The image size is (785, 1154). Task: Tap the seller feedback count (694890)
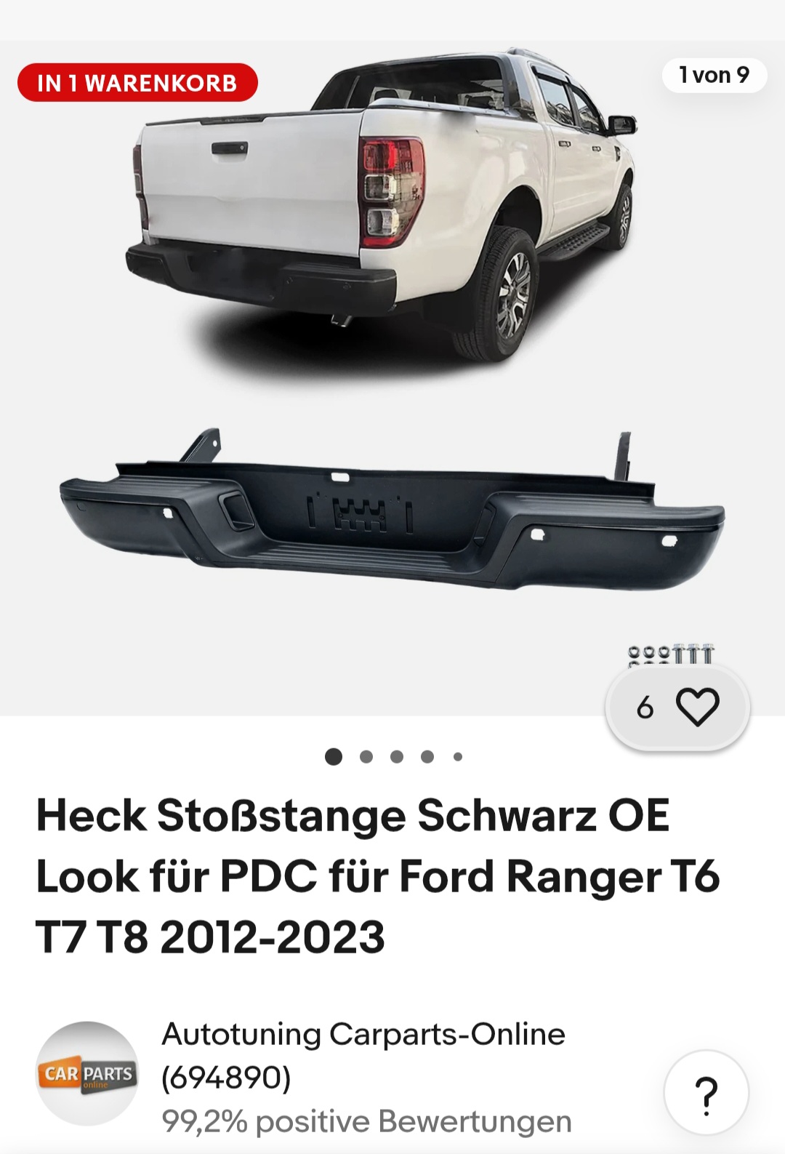[x=226, y=1078]
